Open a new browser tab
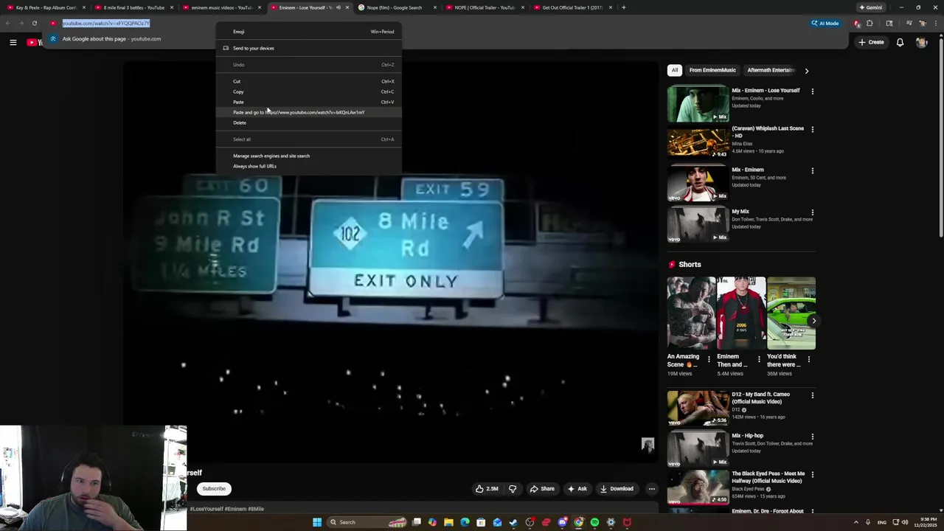The height and width of the screenshot is (531, 944). pyautogui.click(x=624, y=7)
